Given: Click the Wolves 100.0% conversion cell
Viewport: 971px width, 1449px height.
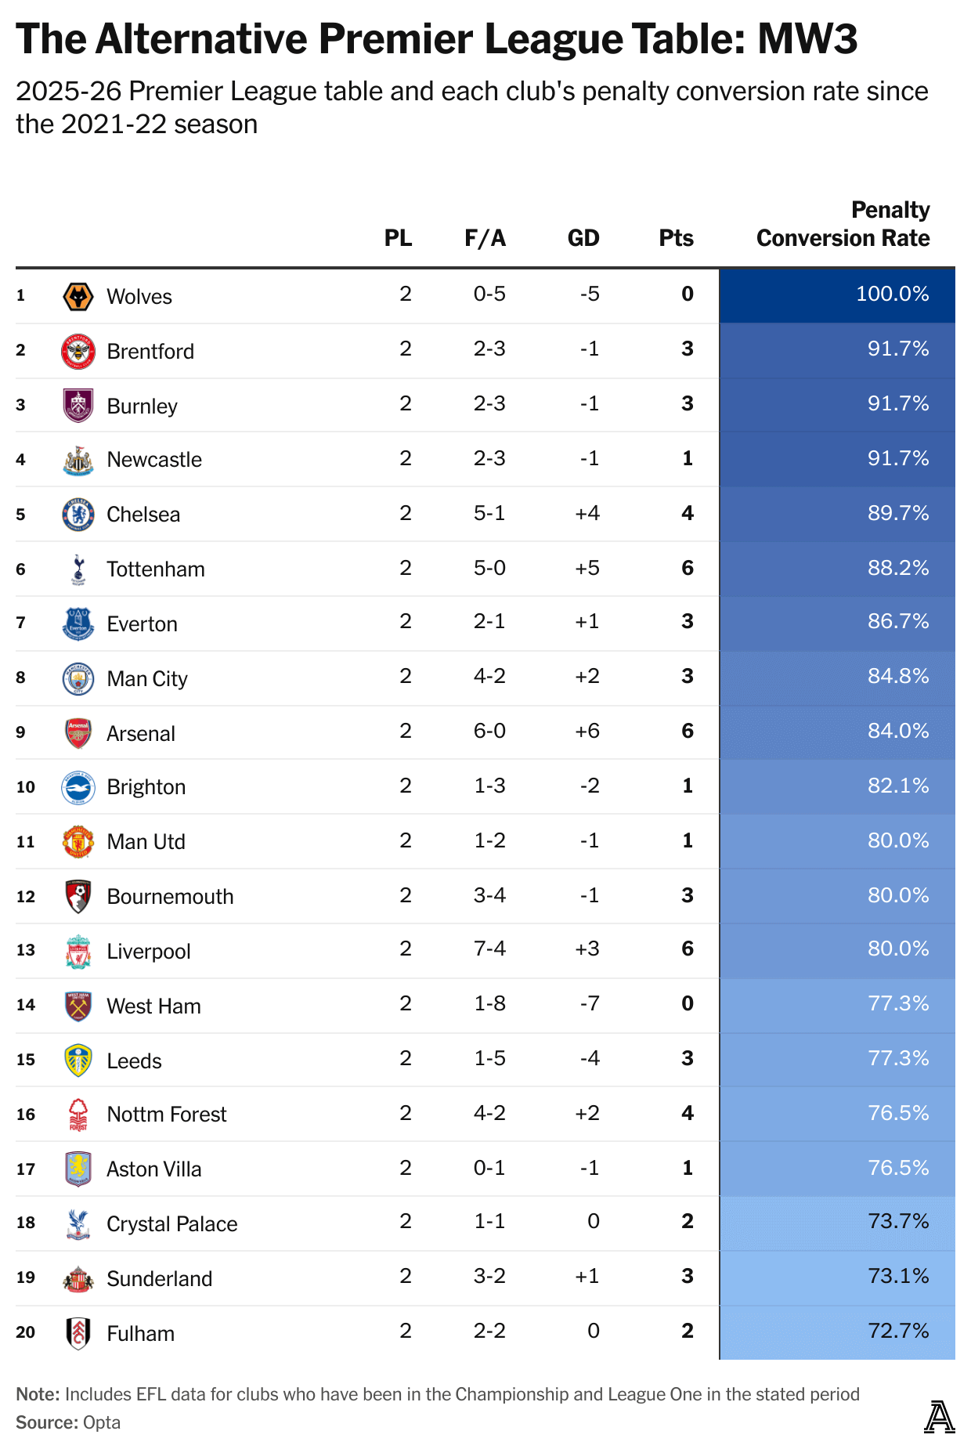Looking at the screenshot, I should (836, 295).
